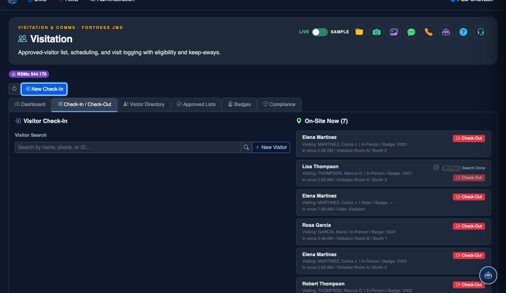Select the Check-In / Check-Out tab
The image size is (506, 293).
pos(84,104)
